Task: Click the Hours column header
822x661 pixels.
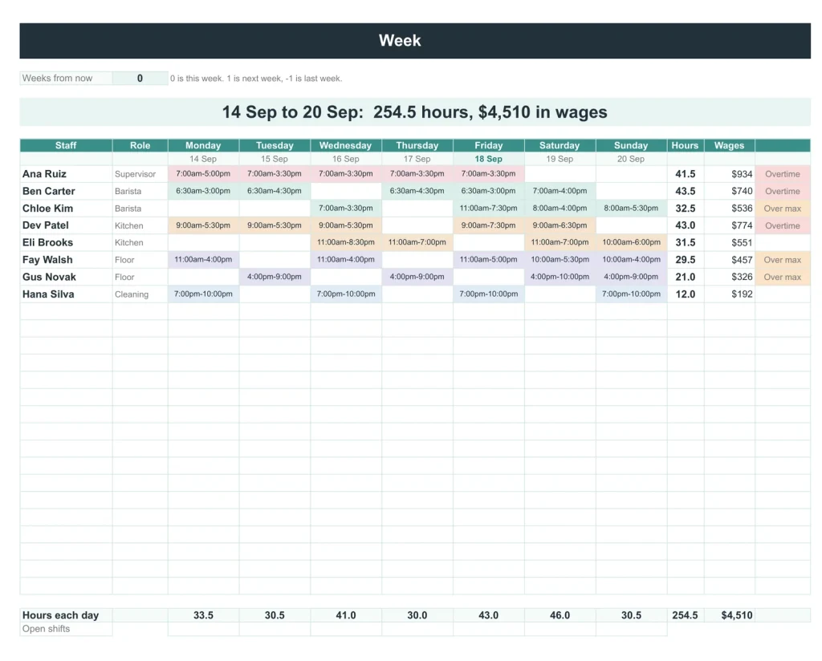Action: pyautogui.click(x=686, y=146)
